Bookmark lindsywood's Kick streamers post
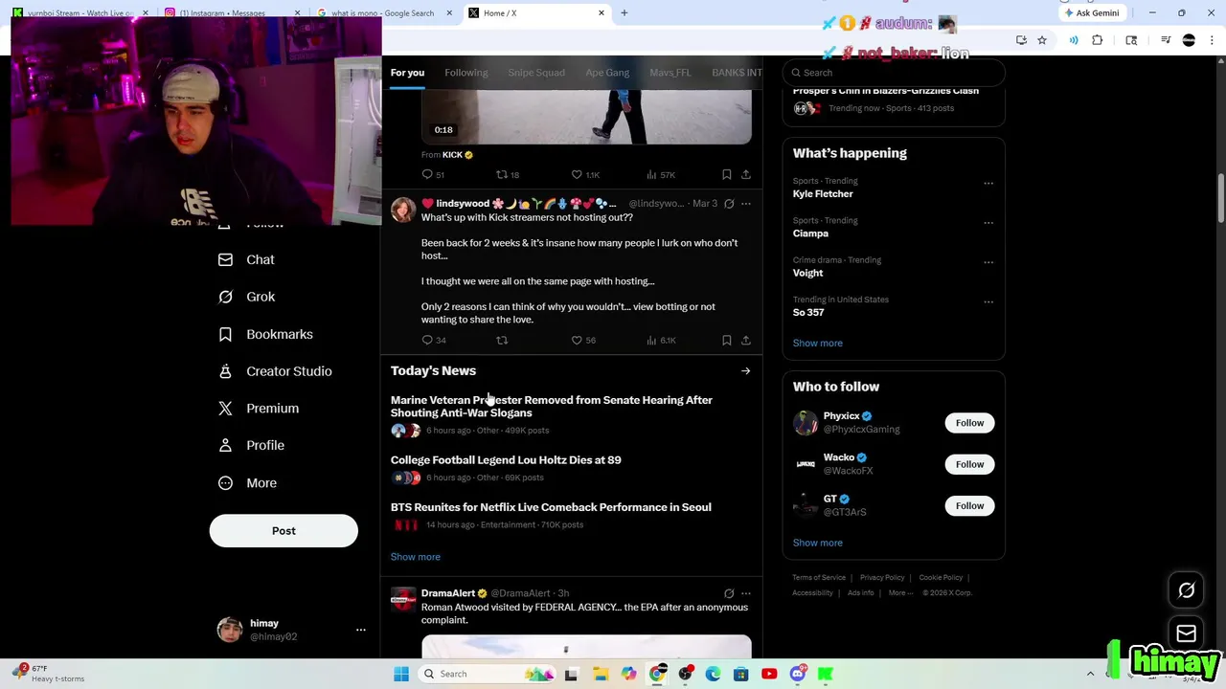This screenshot has height=689, width=1226. (727, 340)
